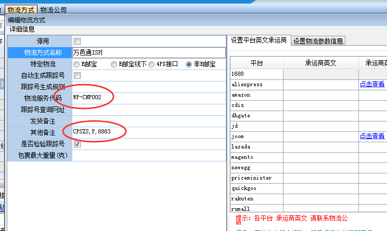Switch to the 物流公司 tab
The width and height of the screenshot is (387, 231).
click(x=53, y=10)
